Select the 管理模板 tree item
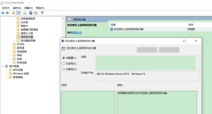Screen dimensions: 212x114 click(x=18, y=77)
